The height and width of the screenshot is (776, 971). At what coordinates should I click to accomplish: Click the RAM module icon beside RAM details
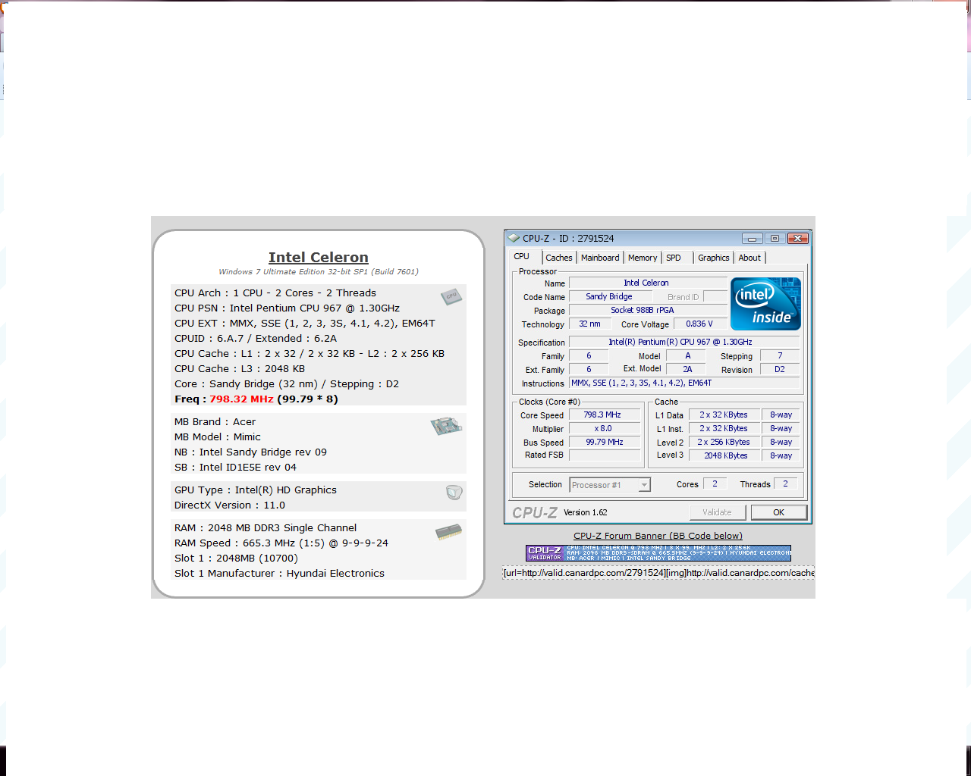449,532
